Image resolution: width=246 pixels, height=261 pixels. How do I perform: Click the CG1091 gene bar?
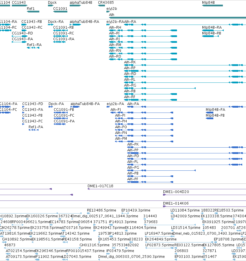(x=60, y=12)
